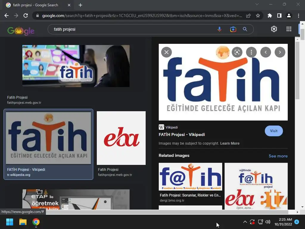Image resolution: width=305 pixels, height=229 pixels.
Task: Open the first result's Fatih Projesi caption
Action: tap(17, 98)
